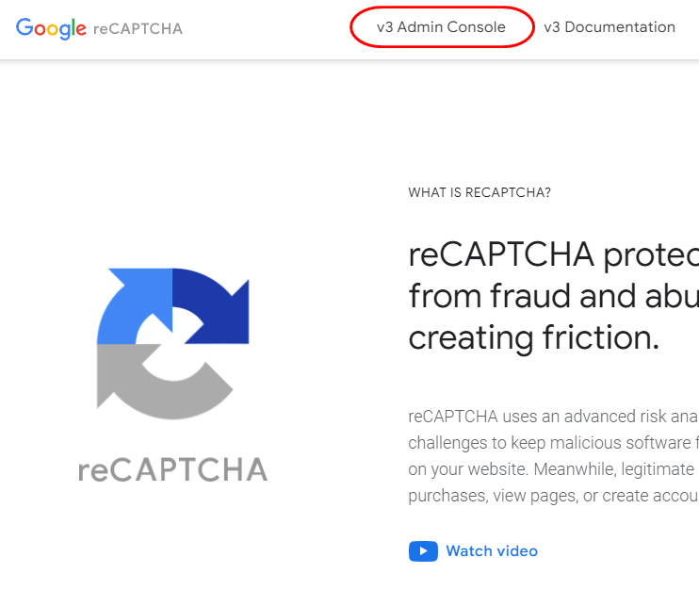The height and width of the screenshot is (590, 699).
Task: Click the headline text 'creating friction.'
Action: click(533, 337)
